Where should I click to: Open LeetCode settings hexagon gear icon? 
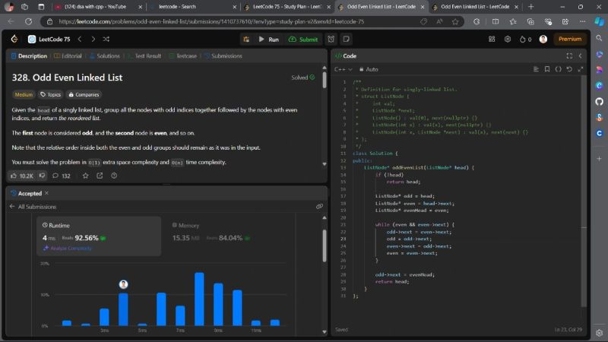(508, 40)
